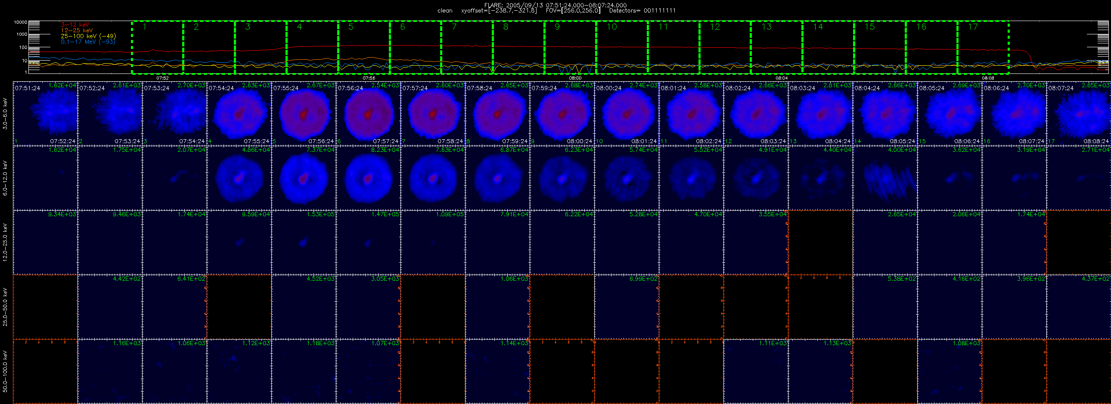The width and height of the screenshot is (1111, 404).
Task: Open the 50.0-100.0 keV image labeled 1.08E+03
Action: coord(950,371)
